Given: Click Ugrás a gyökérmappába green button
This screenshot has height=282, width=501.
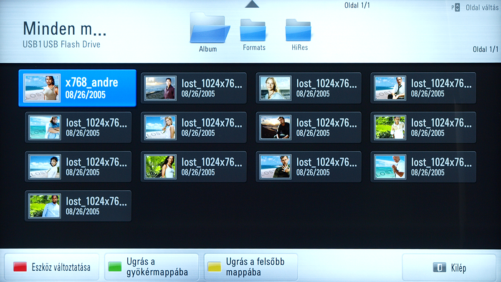Looking at the screenshot, I should (152, 267).
